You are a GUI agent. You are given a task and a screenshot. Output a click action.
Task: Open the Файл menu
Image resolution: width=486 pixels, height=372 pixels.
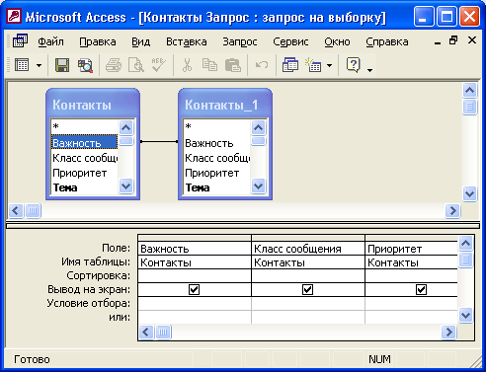pos(50,41)
